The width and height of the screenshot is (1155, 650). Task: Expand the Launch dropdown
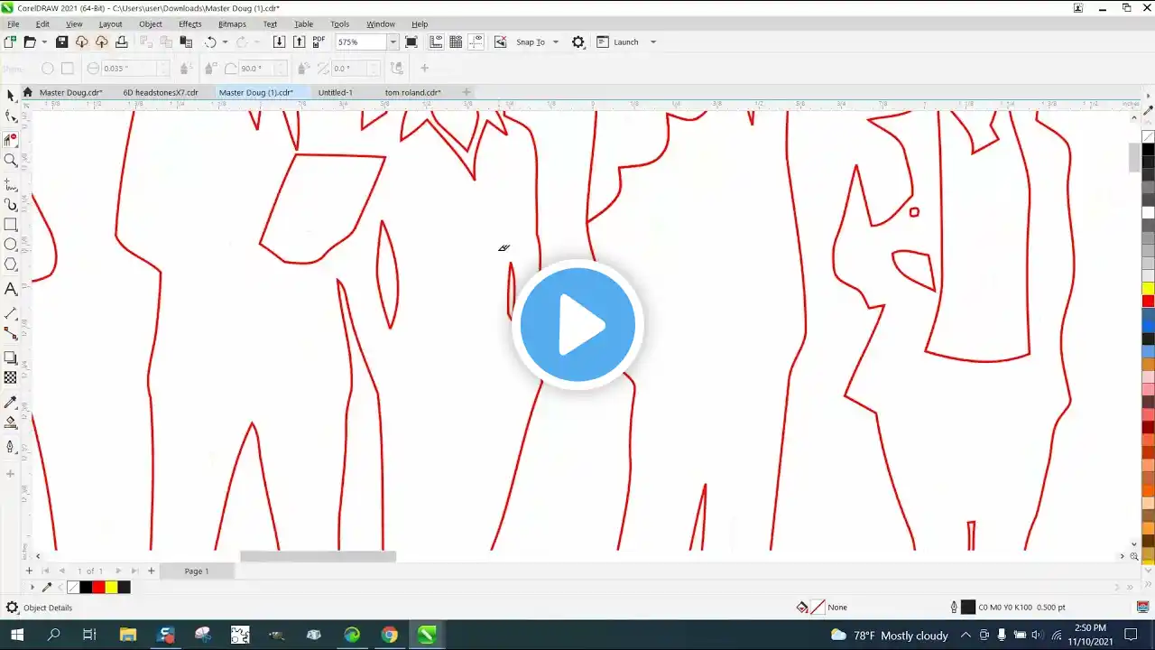pos(652,42)
